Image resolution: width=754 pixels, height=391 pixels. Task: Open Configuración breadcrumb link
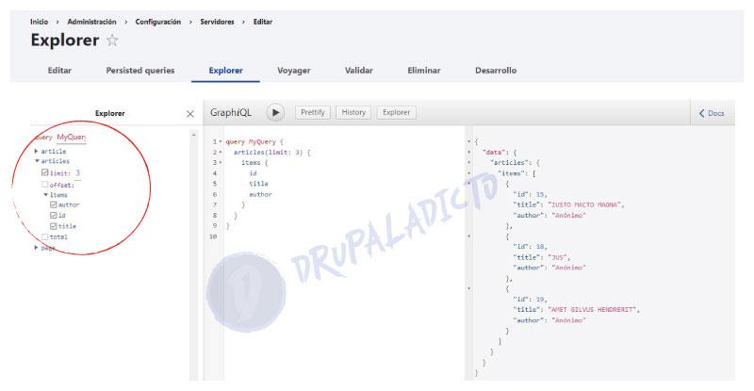coord(158,22)
